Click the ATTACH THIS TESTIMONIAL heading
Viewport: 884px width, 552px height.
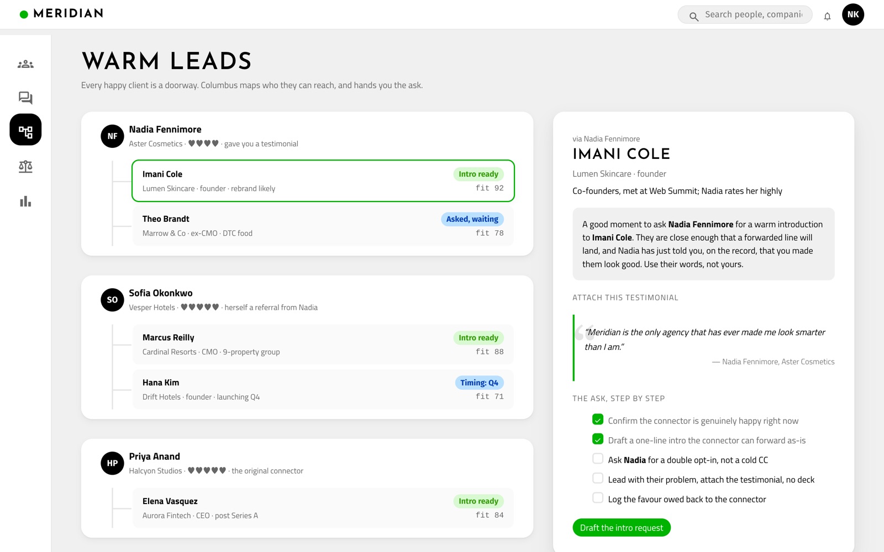pyautogui.click(x=625, y=298)
